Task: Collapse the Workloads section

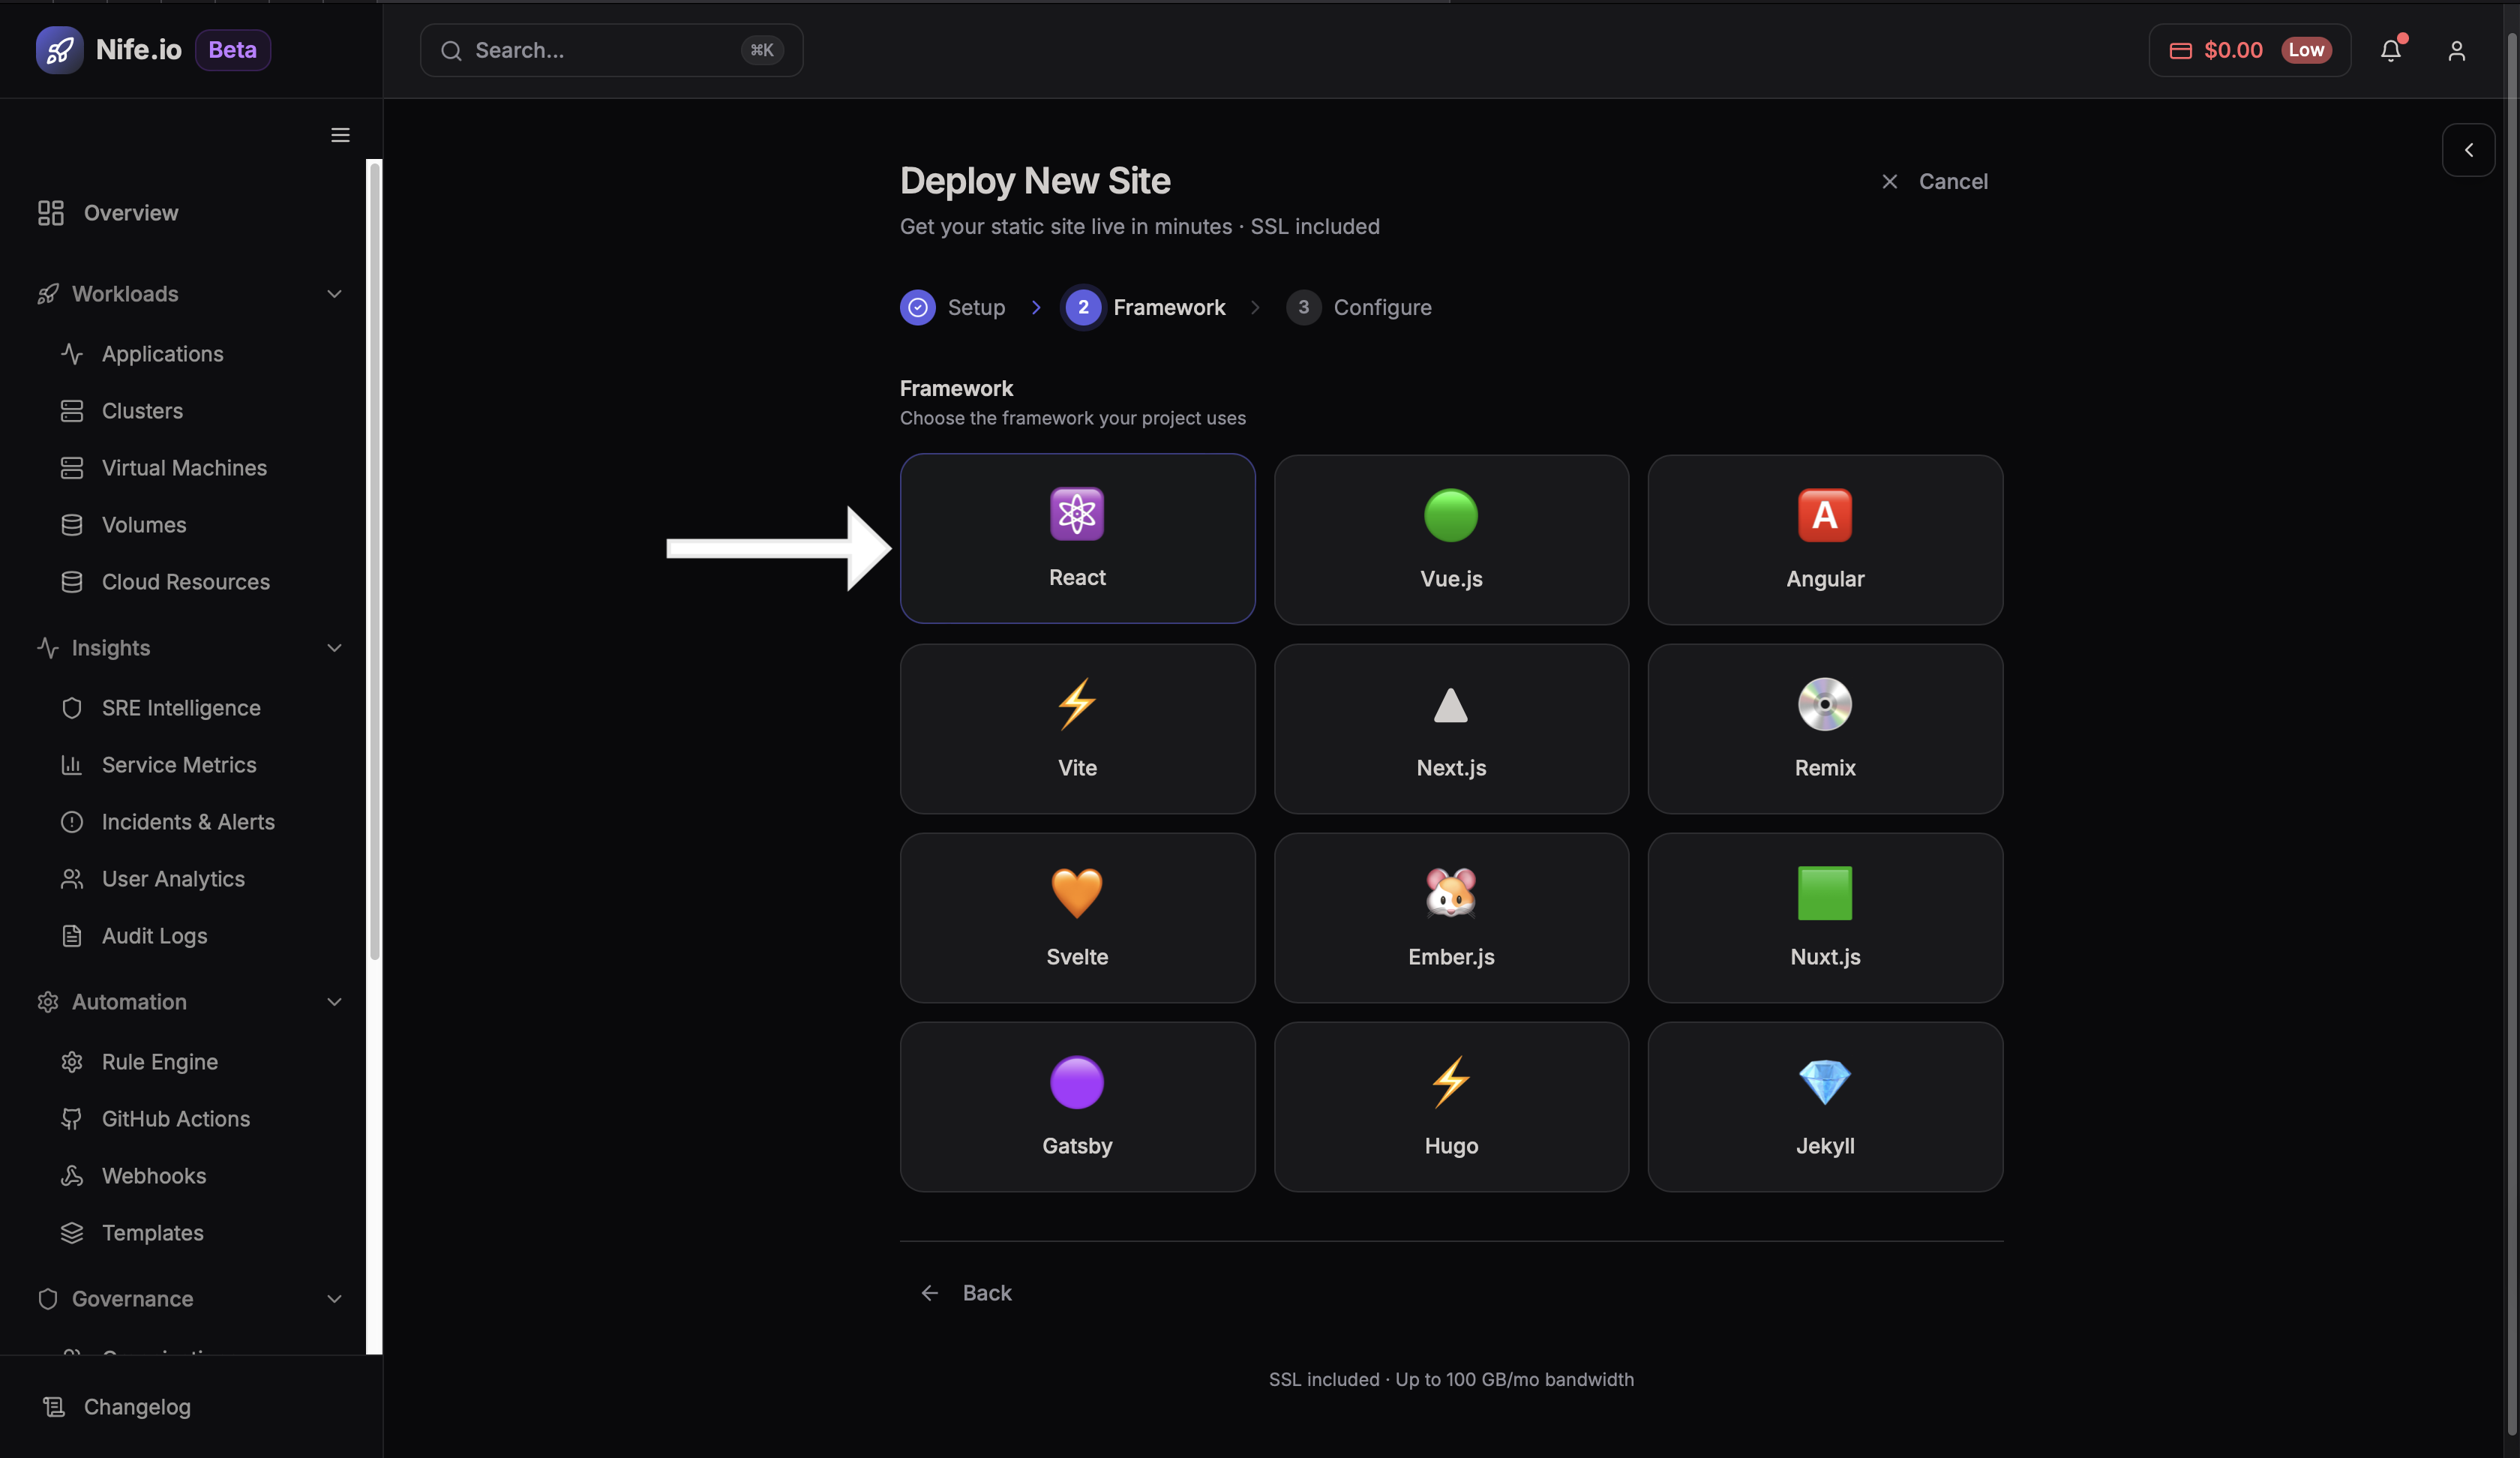Action: click(x=334, y=293)
